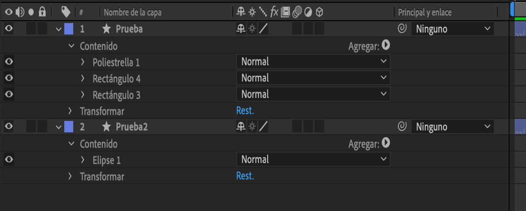This screenshot has width=526, height=211.
Task: Click the pick whip spiral for Prueba2
Action: tap(402, 127)
